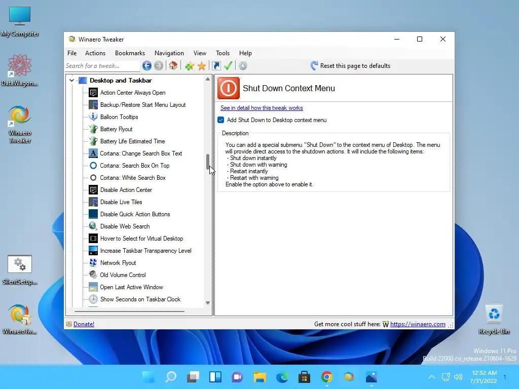Viewport: 519px width, 389px height.
Task: Open Winaero Tweaker desktop shortcut
Action: coord(20,124)
